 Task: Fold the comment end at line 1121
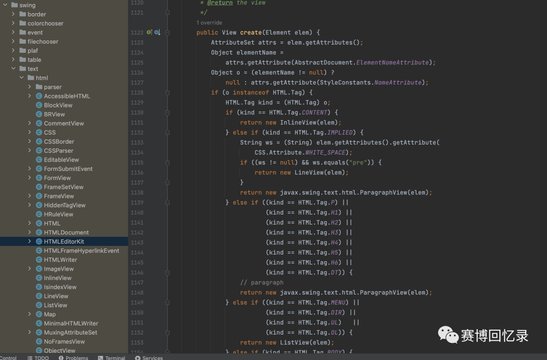coord(168,13)
